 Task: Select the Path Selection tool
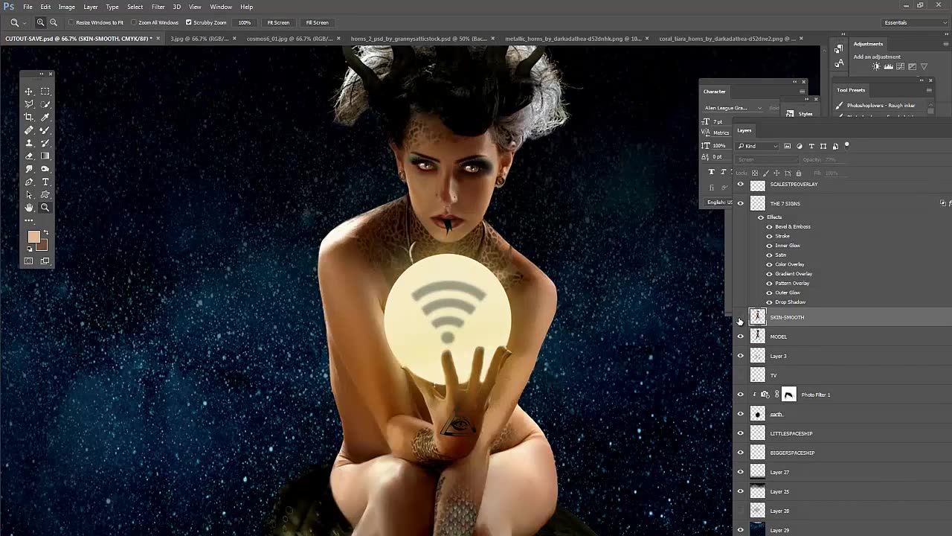(29, 195)
